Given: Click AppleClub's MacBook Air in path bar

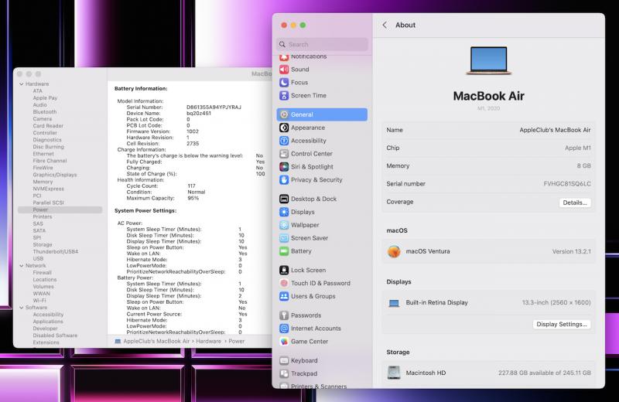Looking at the screenshot, I should [x=156, y=341].
